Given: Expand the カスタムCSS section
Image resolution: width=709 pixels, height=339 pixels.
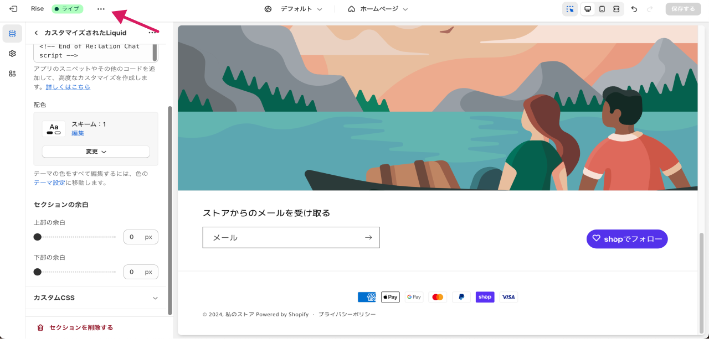Looking at the screenshot, I should click(96, 298).
